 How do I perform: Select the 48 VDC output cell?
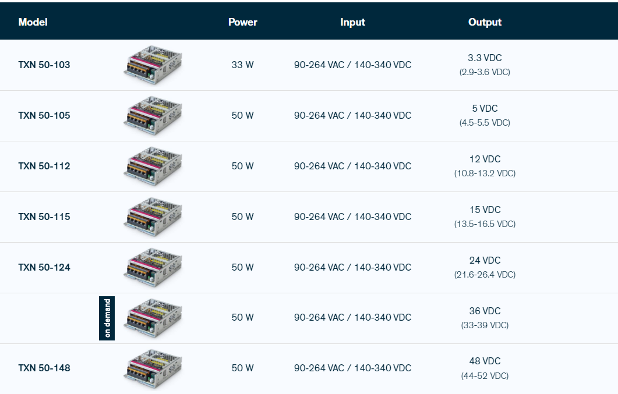[x=485, y=361]
